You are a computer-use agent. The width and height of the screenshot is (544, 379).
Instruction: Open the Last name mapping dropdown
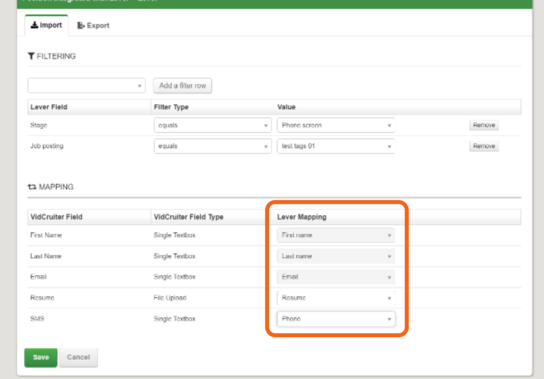click(336, 256)
